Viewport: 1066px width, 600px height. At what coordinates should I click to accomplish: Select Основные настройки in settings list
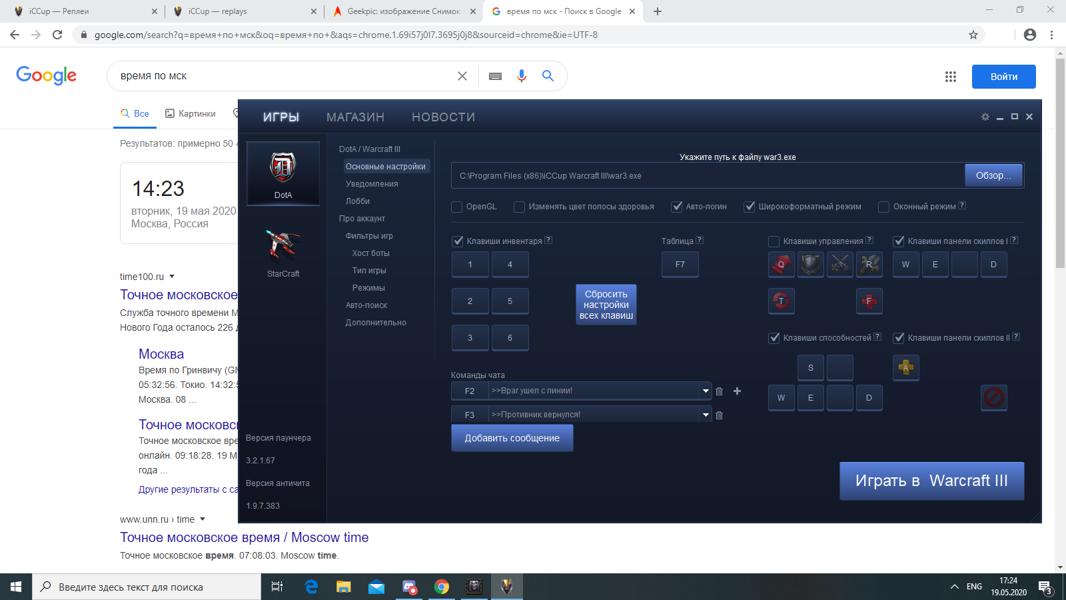click(386, 167)
